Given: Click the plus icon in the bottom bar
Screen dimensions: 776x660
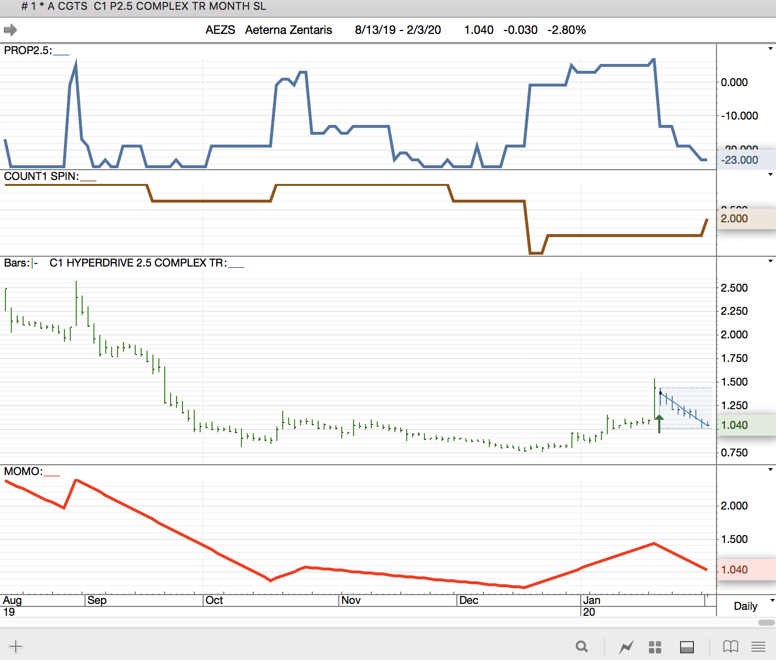Looking at the screenshot, I should coord(16,646).
